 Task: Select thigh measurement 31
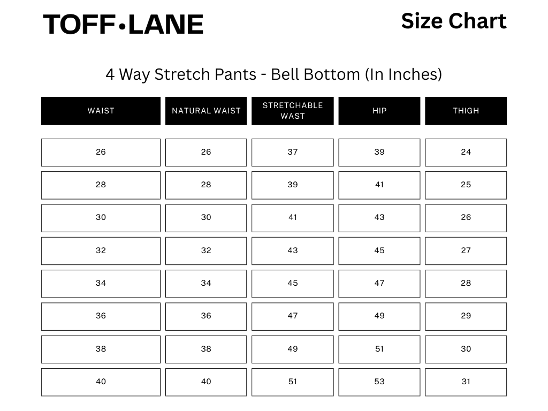pyautogui.click(x=466, y=382)
